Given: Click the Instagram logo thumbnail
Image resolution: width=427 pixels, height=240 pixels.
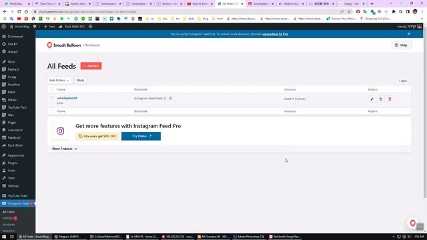Looking at the screenshot, I should (x=61, y=131).
